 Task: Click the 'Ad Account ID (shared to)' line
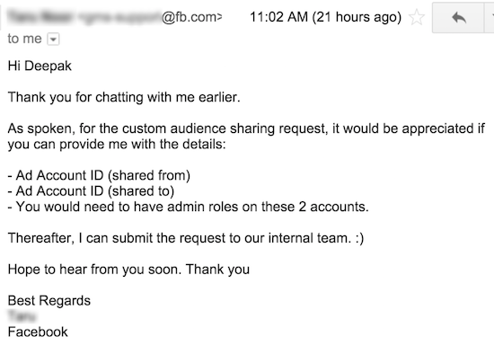tap(91, 191)
